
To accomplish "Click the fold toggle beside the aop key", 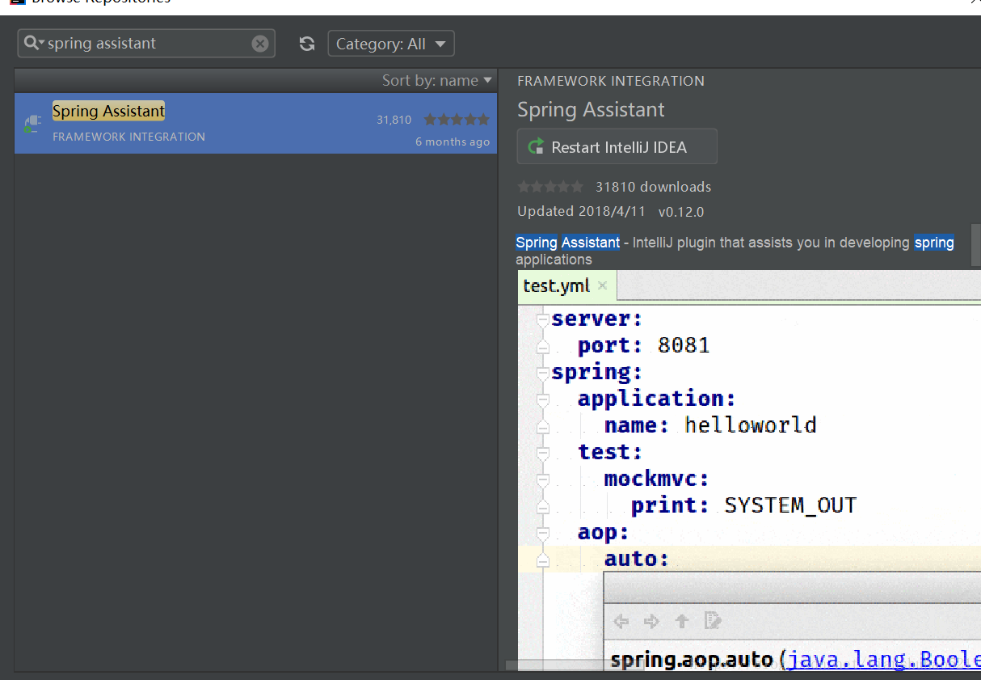I will (541, 533).
